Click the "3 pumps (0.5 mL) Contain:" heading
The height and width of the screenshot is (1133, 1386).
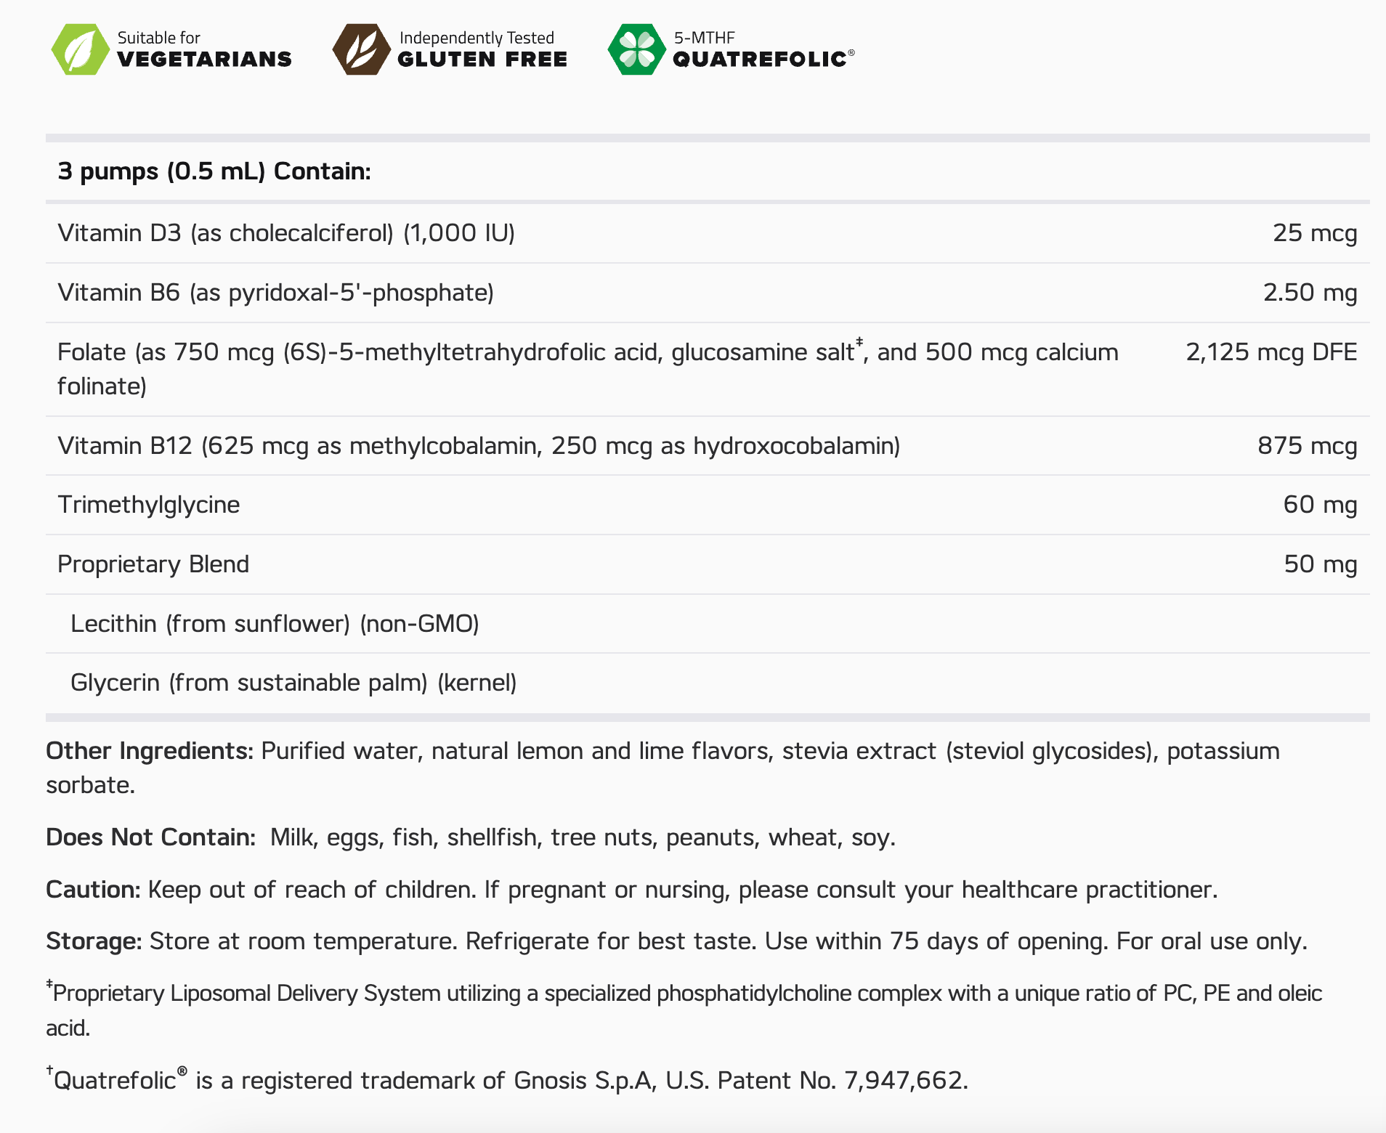(214, 171)
